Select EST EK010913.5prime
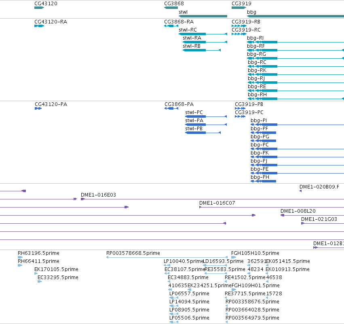 point(288,269)
